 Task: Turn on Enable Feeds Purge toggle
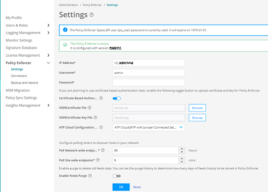click(117, 176)
